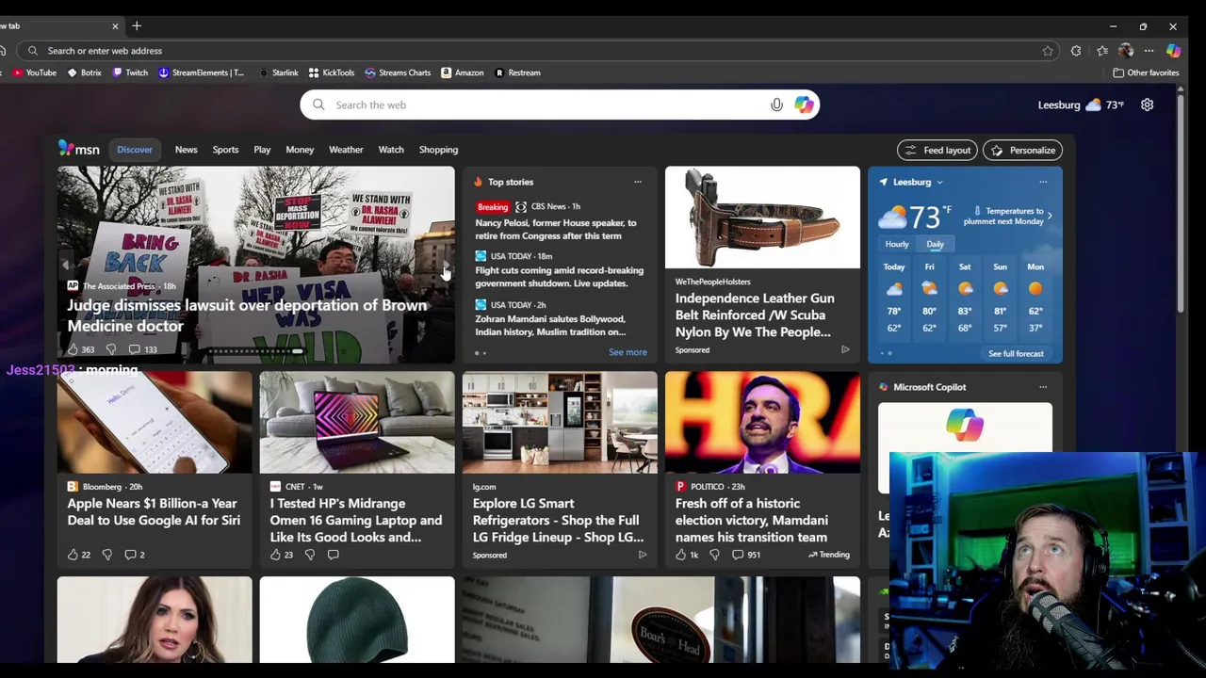The height and width of the screenshot is (678, 1206).
Task: Open ad options on leather gun belt ad
Action: (845, 349)
